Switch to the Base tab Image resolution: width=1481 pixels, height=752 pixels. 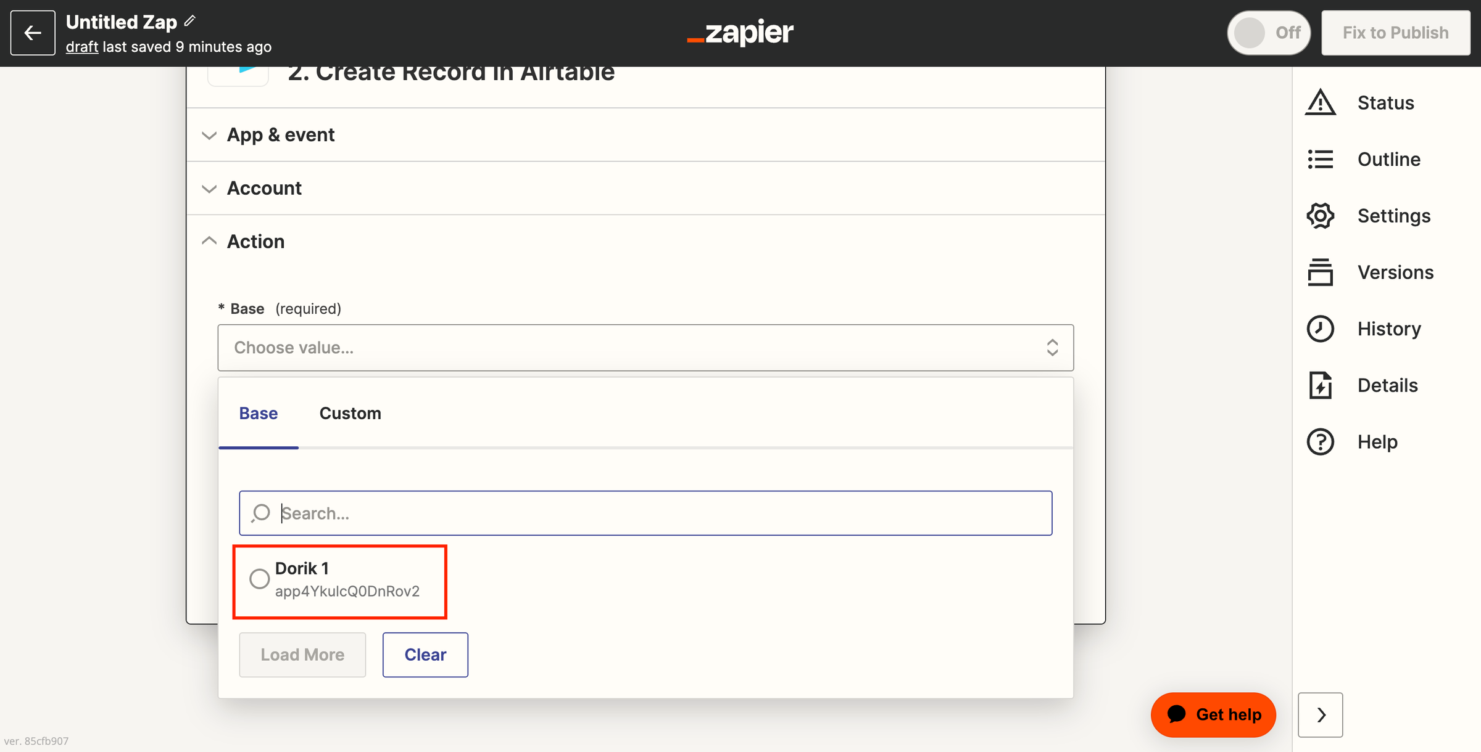coord(258,412)
